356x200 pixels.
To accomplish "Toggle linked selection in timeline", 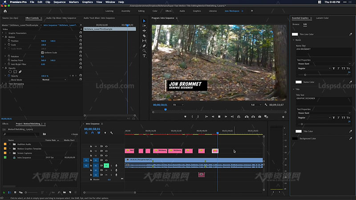I will coord(99,133).
